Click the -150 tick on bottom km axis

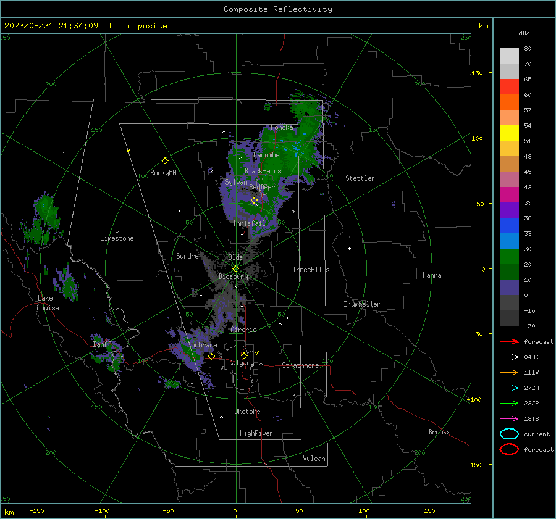click(x=36, y=511)
